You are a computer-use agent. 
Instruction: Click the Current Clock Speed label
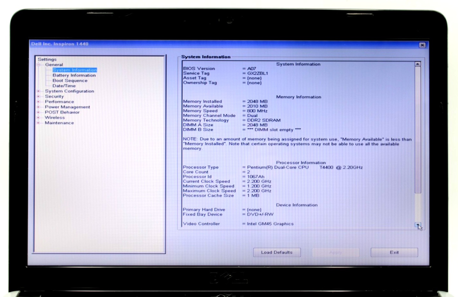coord(206,181)
